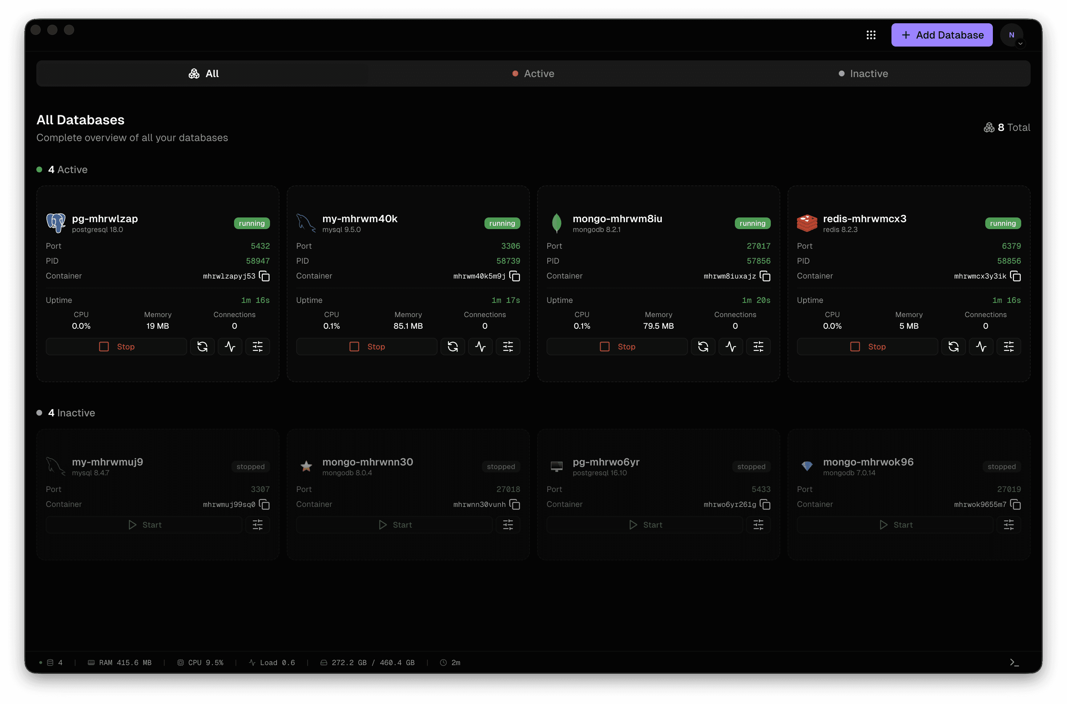Stop the my-mhrwm40k database
The width and height of the screenshot is (1067, 704).
[367, 346]
